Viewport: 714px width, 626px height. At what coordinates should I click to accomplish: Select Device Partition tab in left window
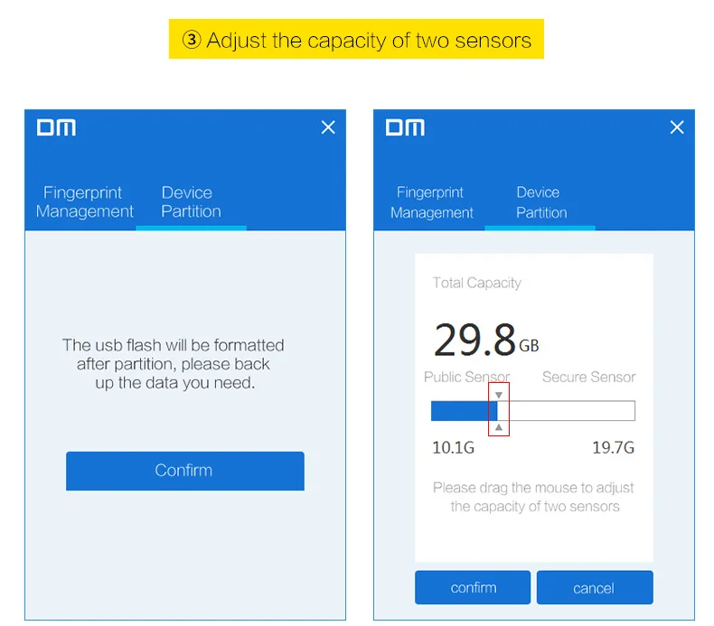click(x=191, y=202)
